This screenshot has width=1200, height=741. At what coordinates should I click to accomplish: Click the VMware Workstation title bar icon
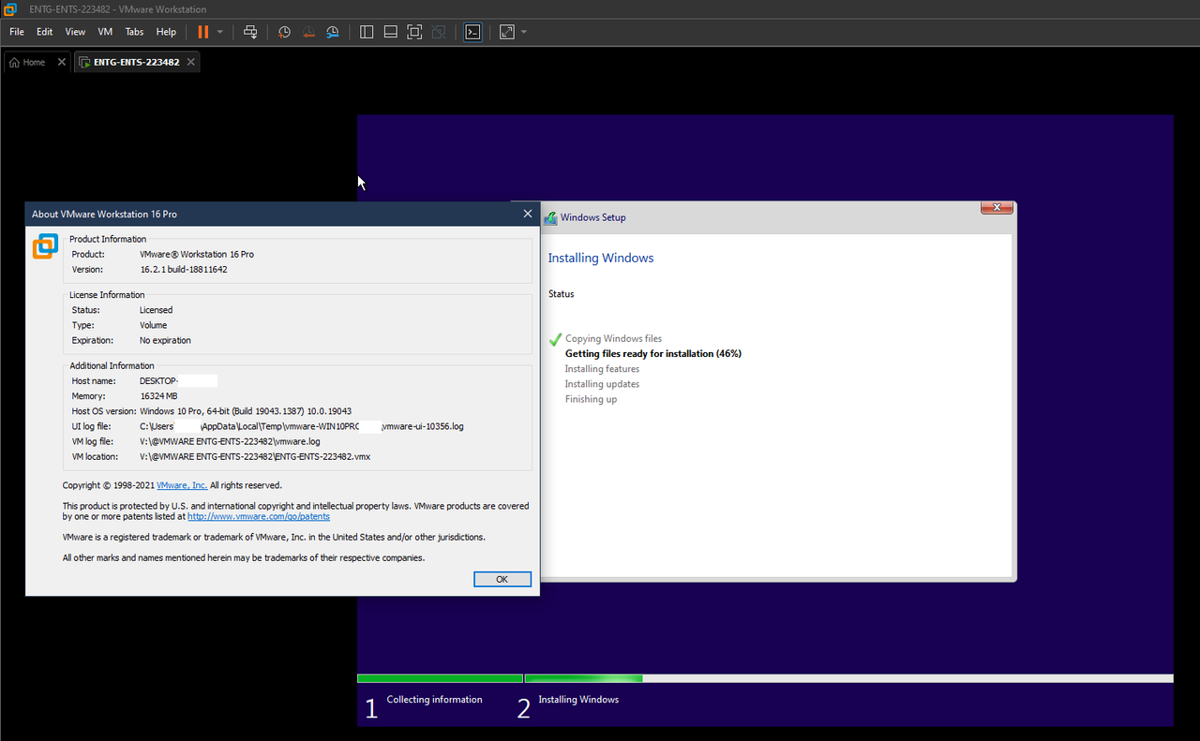tap(9, 9)
